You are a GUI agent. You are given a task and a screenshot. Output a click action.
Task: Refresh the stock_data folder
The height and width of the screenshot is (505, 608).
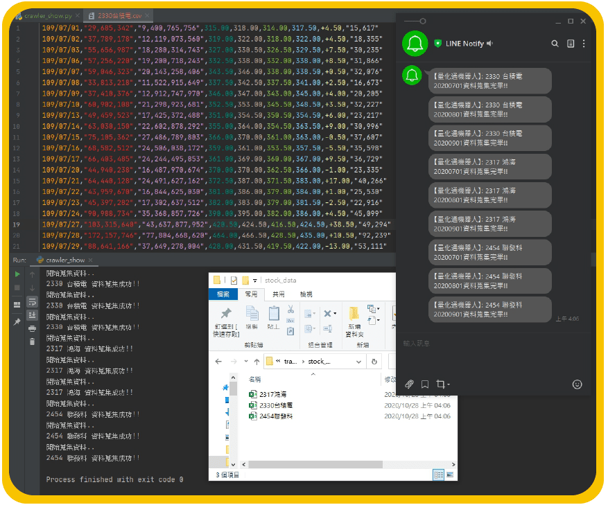[x=374, y=362]
